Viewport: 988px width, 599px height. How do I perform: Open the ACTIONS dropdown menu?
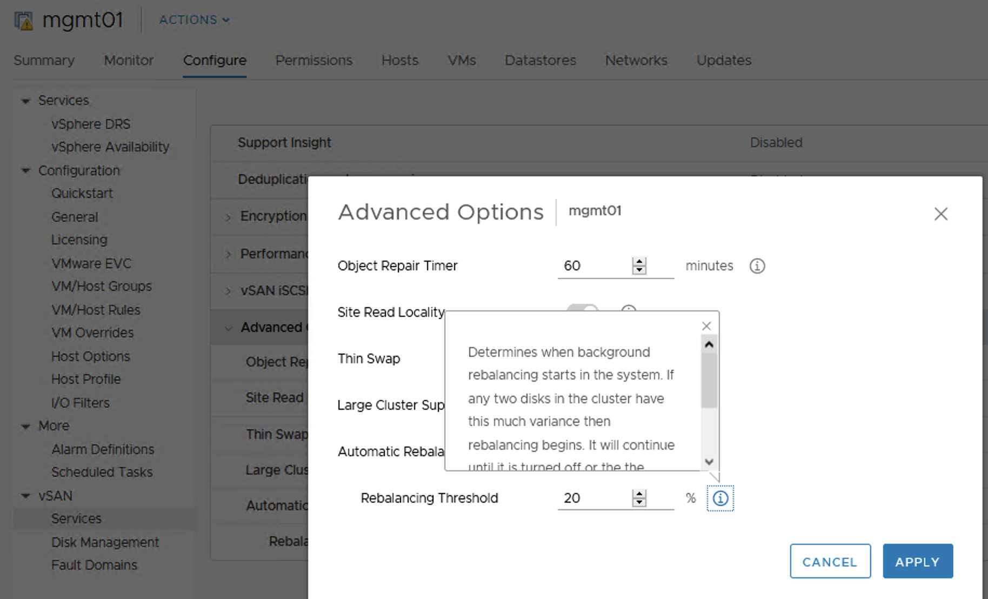pyautogui.click(x=194, y=20)
